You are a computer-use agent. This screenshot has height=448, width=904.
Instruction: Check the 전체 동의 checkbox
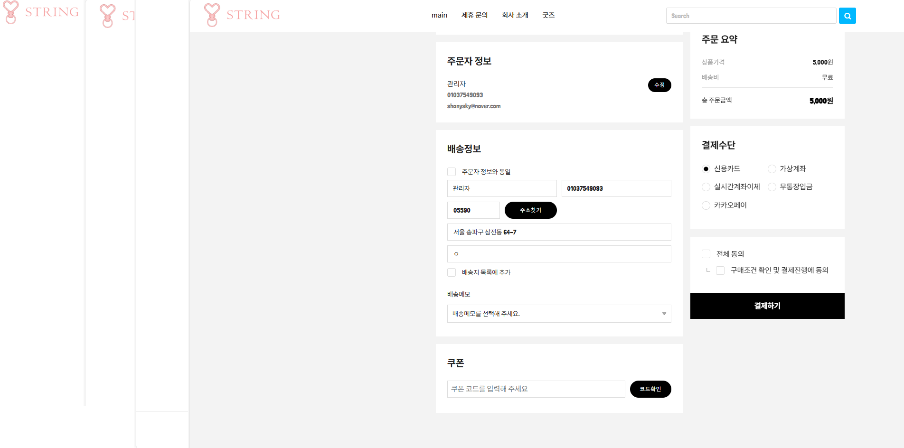pos(706,254)
